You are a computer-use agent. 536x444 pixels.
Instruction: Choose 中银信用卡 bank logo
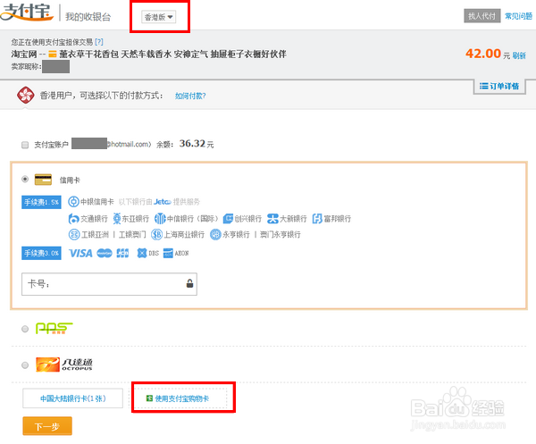click(x=91, y=202)
